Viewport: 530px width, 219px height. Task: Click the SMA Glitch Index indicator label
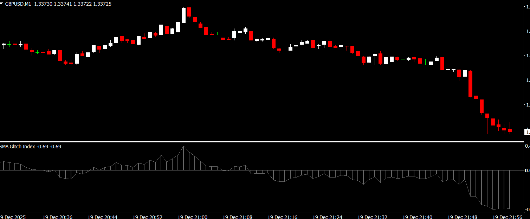click(x=18, y=147)
